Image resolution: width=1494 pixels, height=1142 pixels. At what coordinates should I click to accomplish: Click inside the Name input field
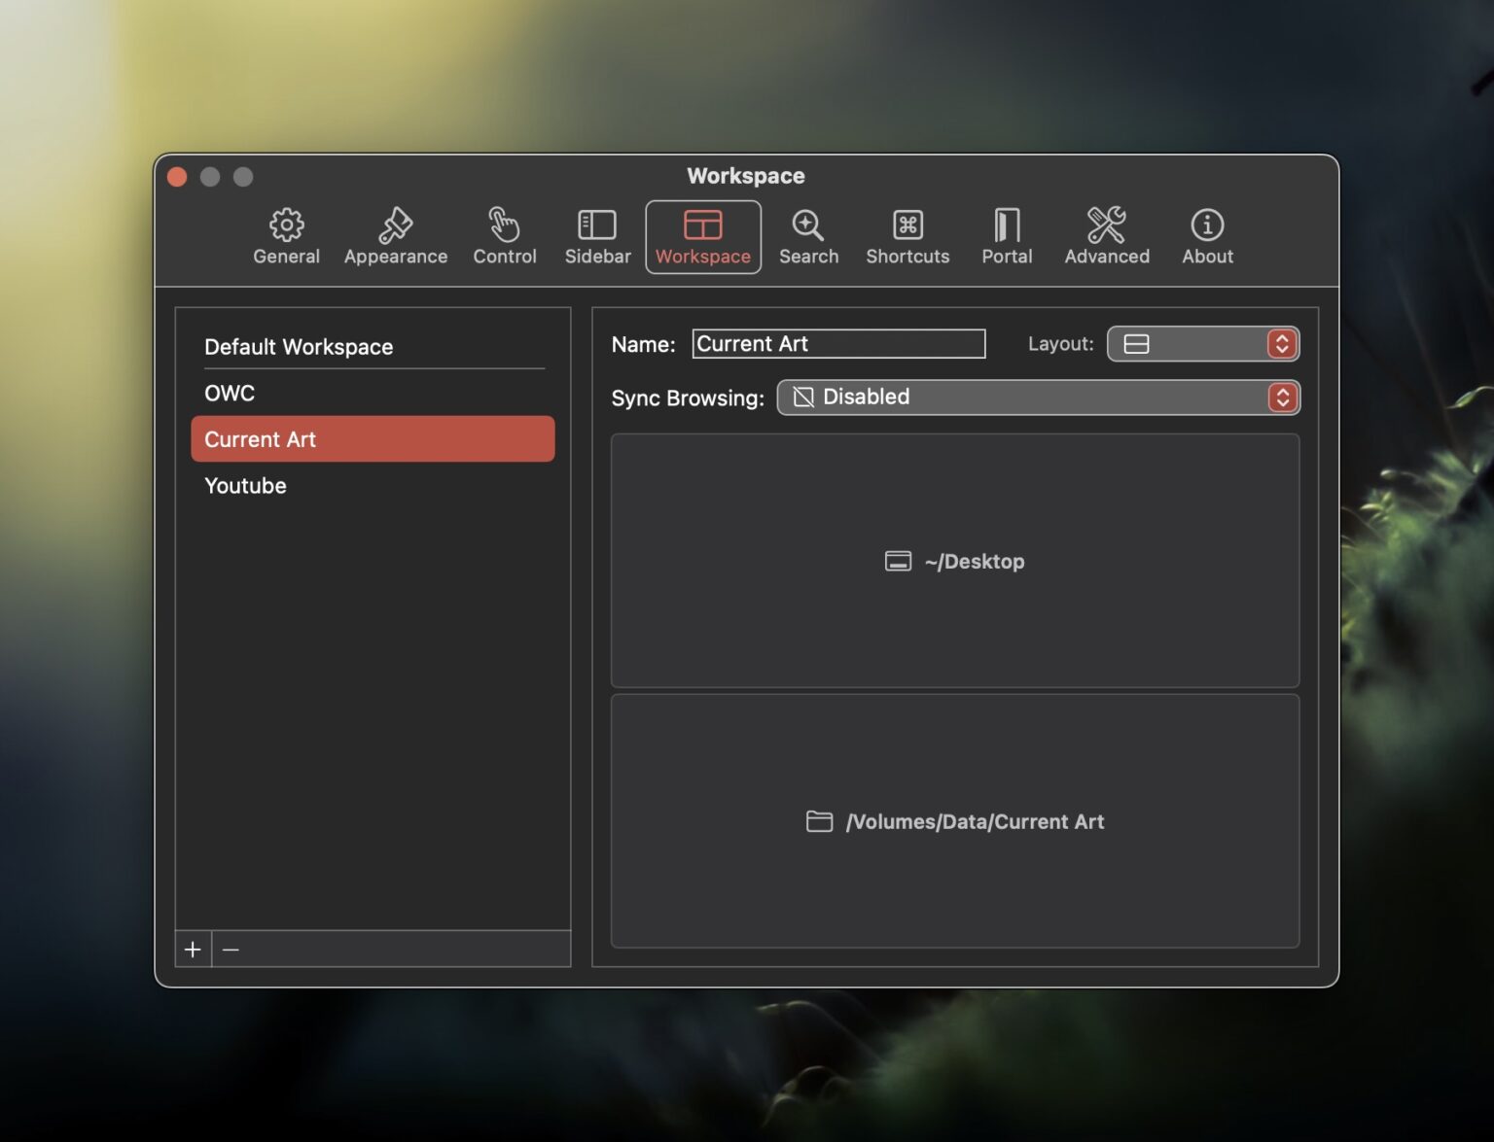[x=837, y=343]
